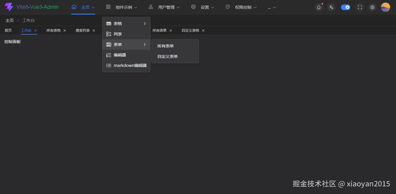The width and height of the screenshot is (396, 194).
Task: Open the language translation icon
Action: pos(331,7)
